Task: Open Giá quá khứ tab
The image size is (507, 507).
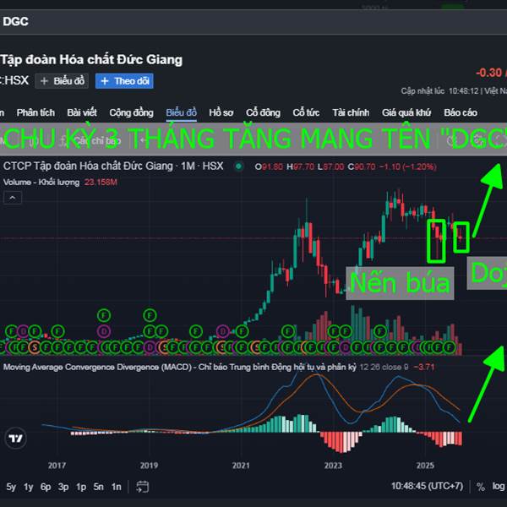Action: pos(406,112)
